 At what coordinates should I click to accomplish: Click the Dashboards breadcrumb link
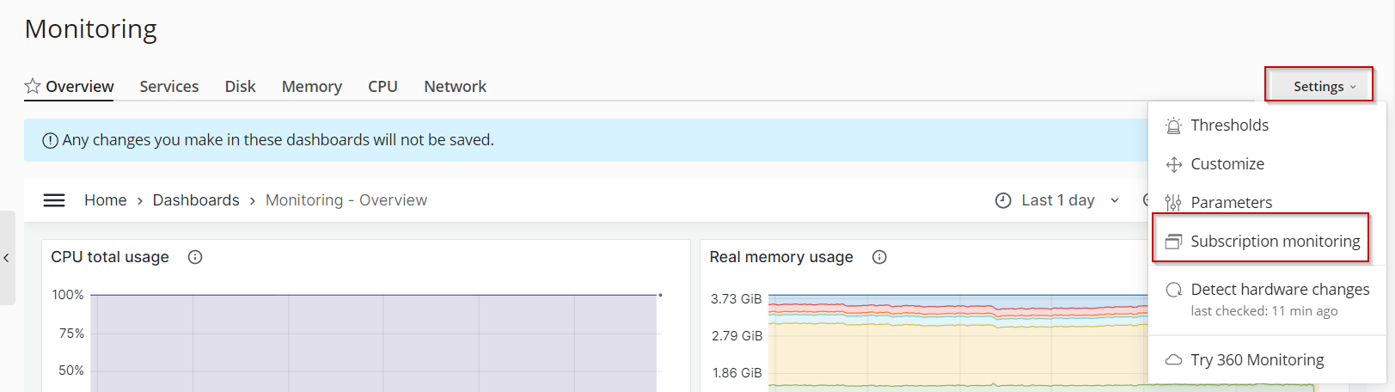coord(196,200)
